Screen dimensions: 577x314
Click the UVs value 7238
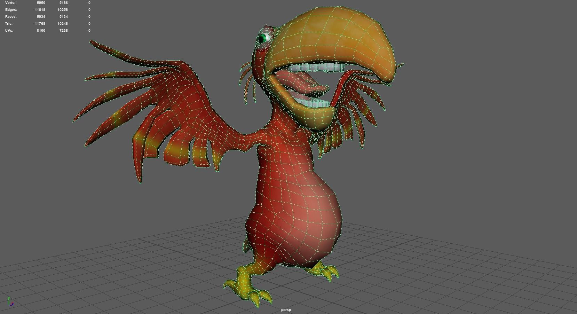click(x=63, y=31)
